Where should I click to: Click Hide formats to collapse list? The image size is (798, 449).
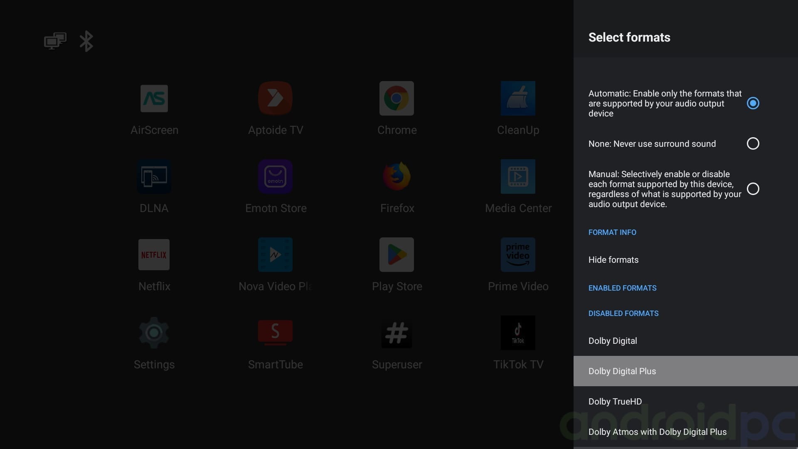tap(613, 260)
